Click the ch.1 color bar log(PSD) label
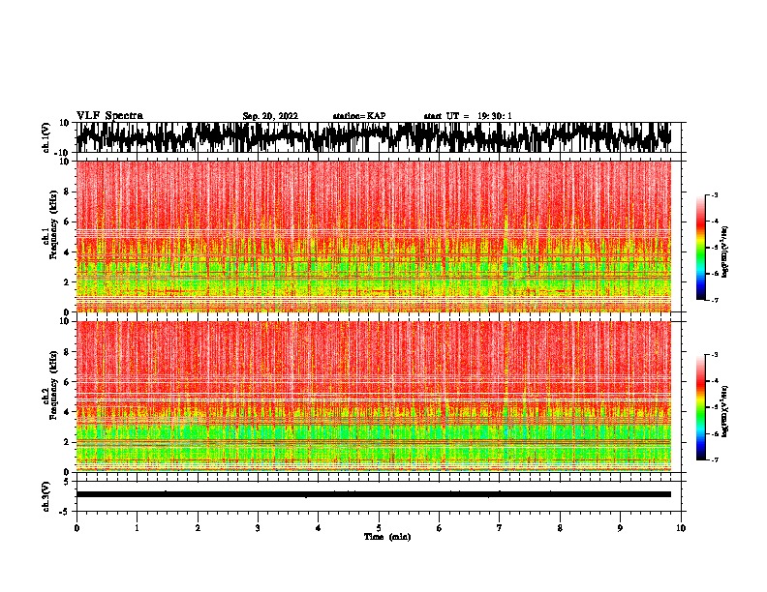Viewport: 767px width, 592px height. 724,252
